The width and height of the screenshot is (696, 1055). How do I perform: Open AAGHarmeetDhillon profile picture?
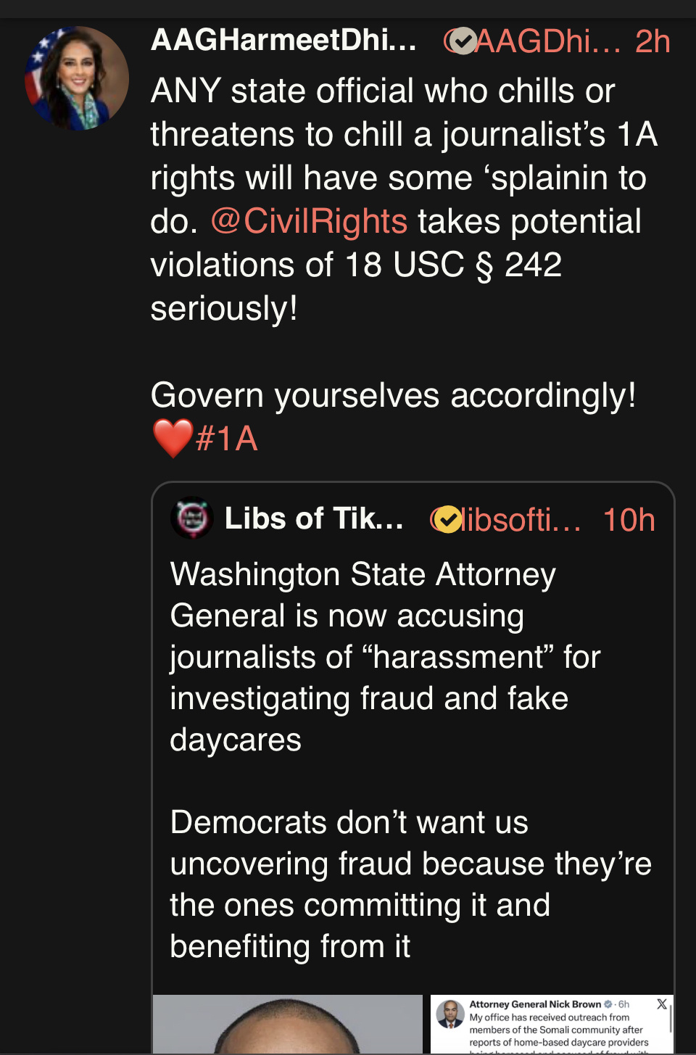(76, 78)
